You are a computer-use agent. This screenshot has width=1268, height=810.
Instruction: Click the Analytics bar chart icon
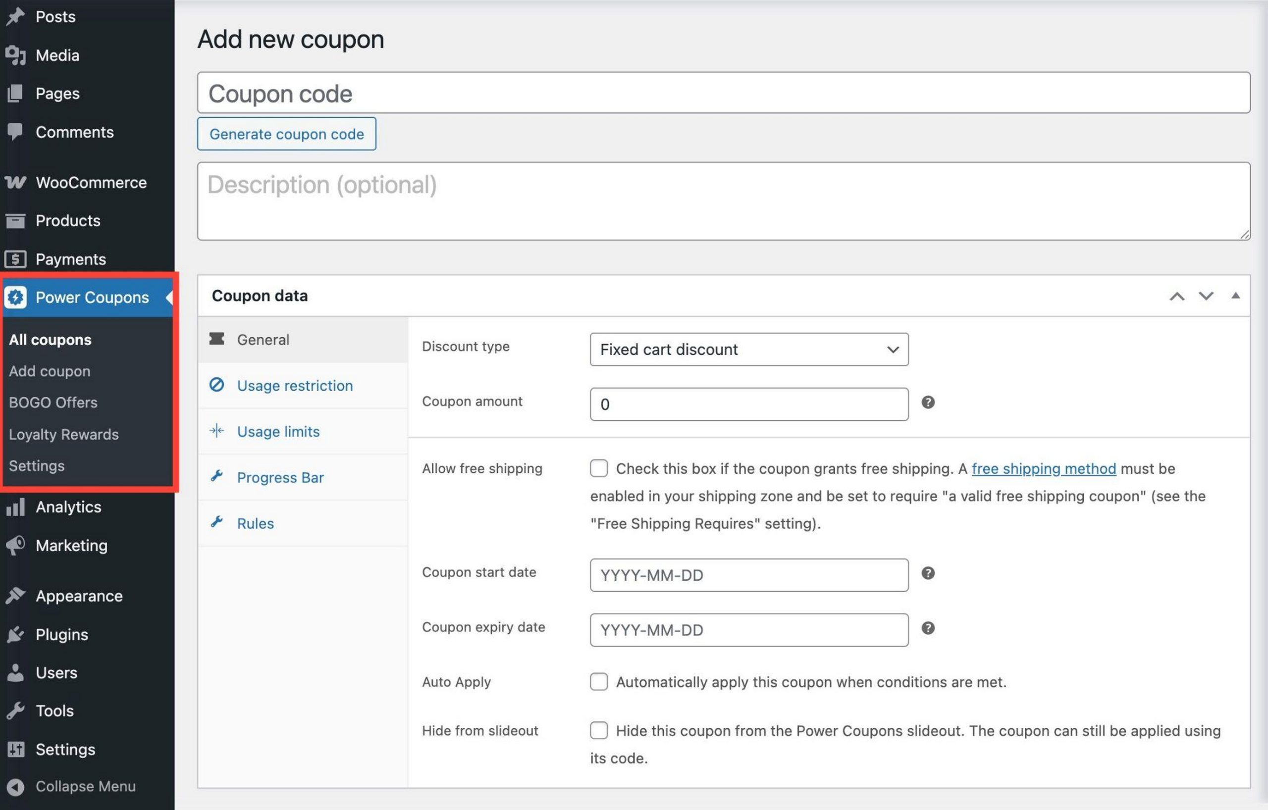click(x=15, y=507)
